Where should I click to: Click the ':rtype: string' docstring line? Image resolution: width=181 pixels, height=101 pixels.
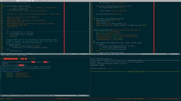point(12,27)
